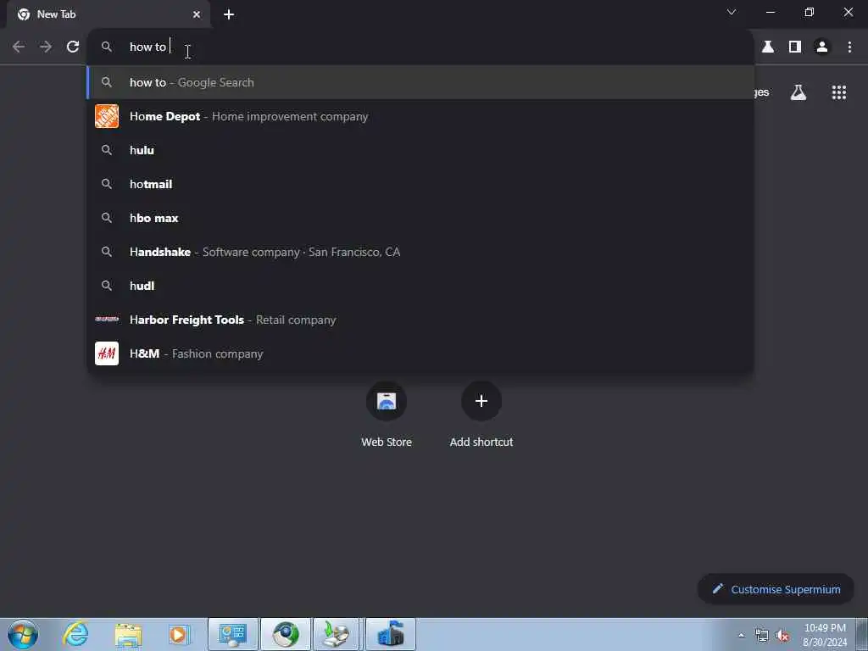Click the H&M logo icon
This screenshot has height=651, width=868.
pos(107,353)
